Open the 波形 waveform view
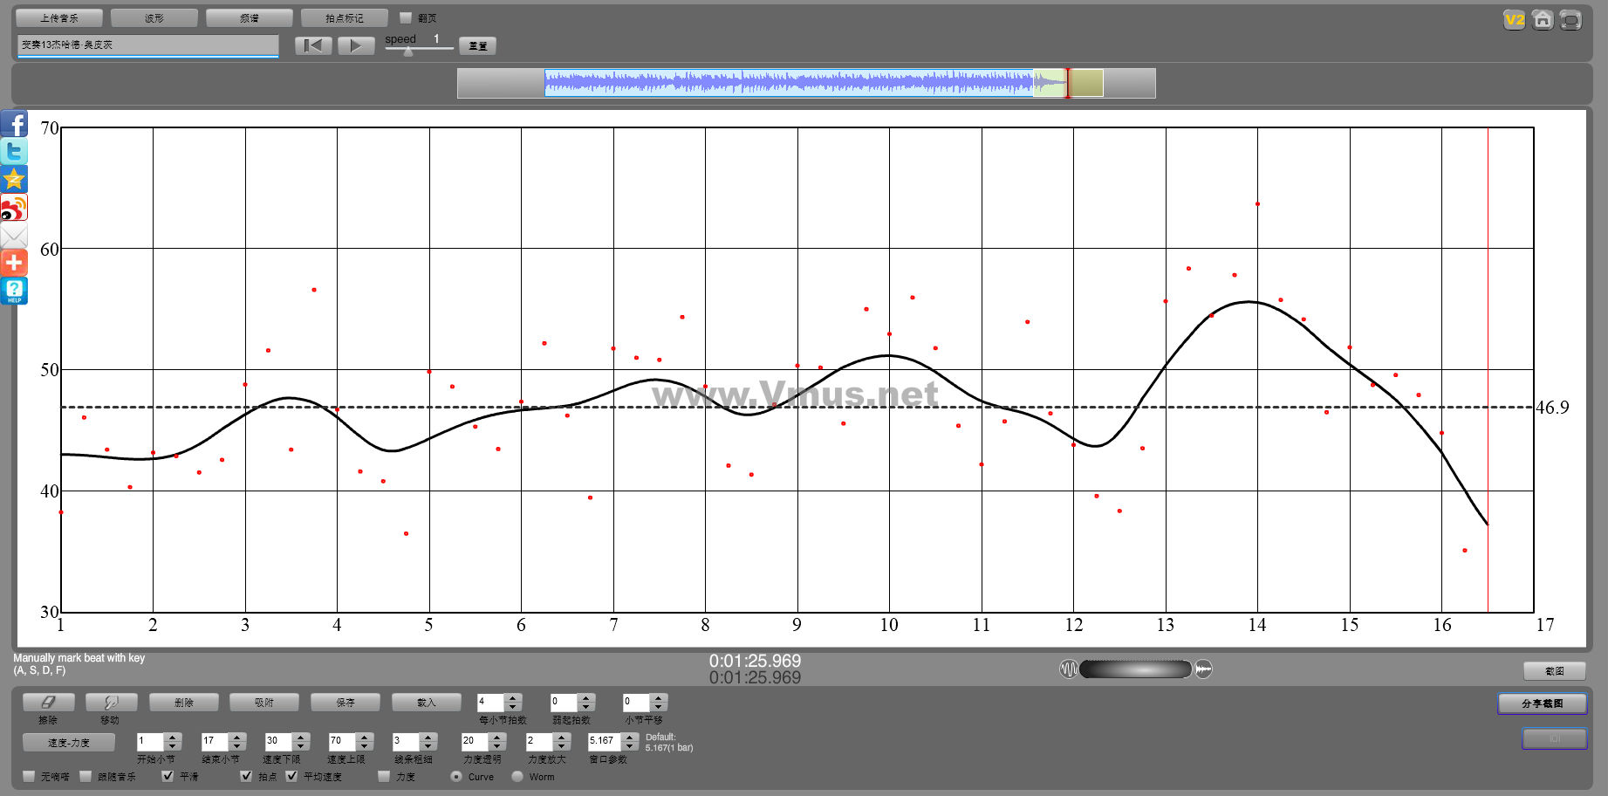 tap(154, 18)
